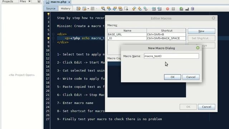Toggle Highlight Search icon

point(120,9)
